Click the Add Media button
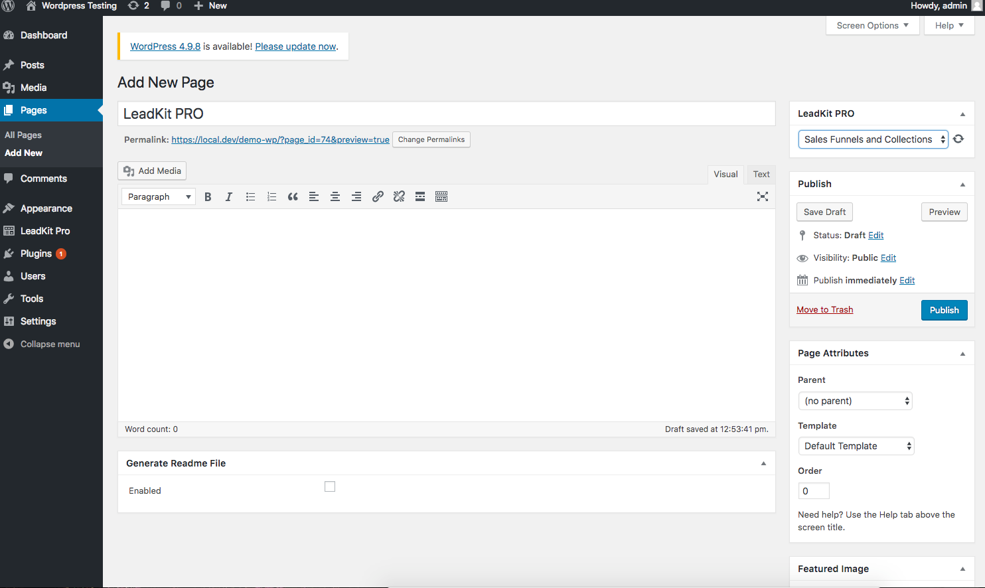The height and width of the screenshot is (588, 985). pyautogui.click(x=152, y=171)
